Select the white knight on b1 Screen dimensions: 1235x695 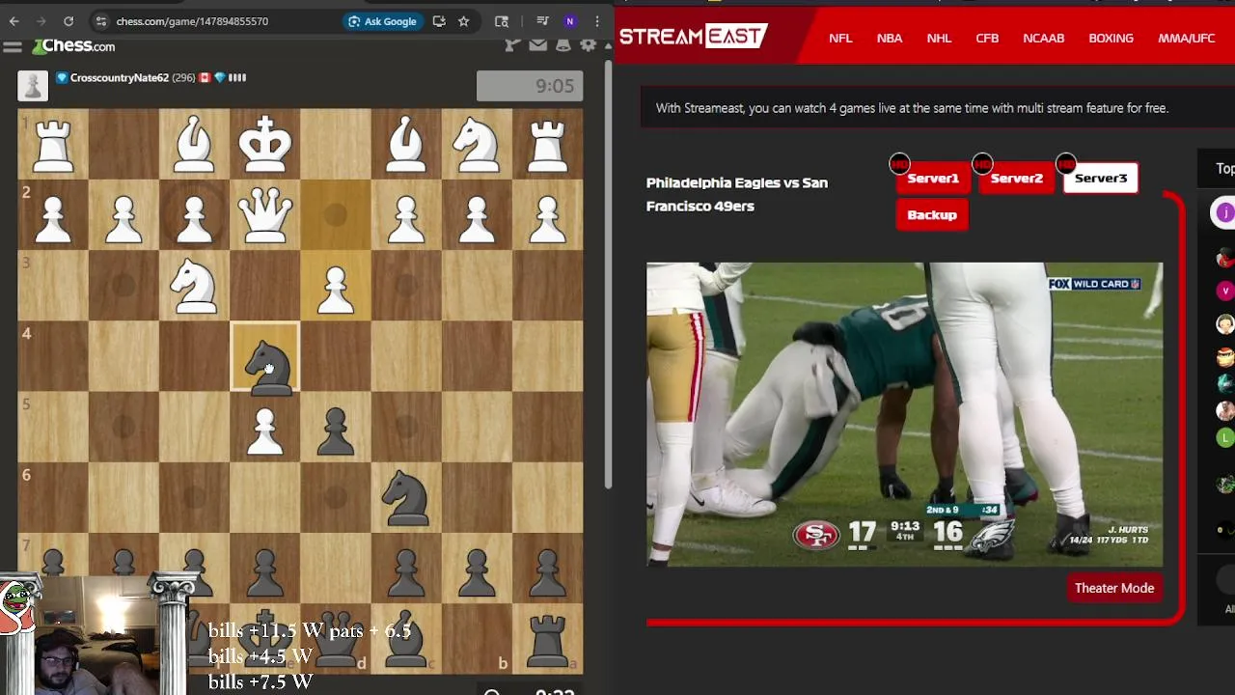[477, 145]
